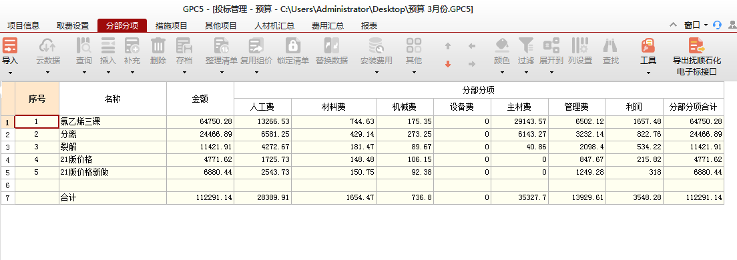Click the red move down arrow
The image size is (737, 260).
[x=448, y=64]
